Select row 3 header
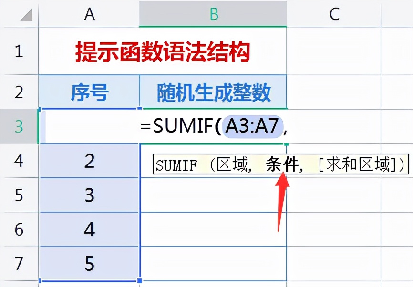413x287 pixels. pos(19,126)
